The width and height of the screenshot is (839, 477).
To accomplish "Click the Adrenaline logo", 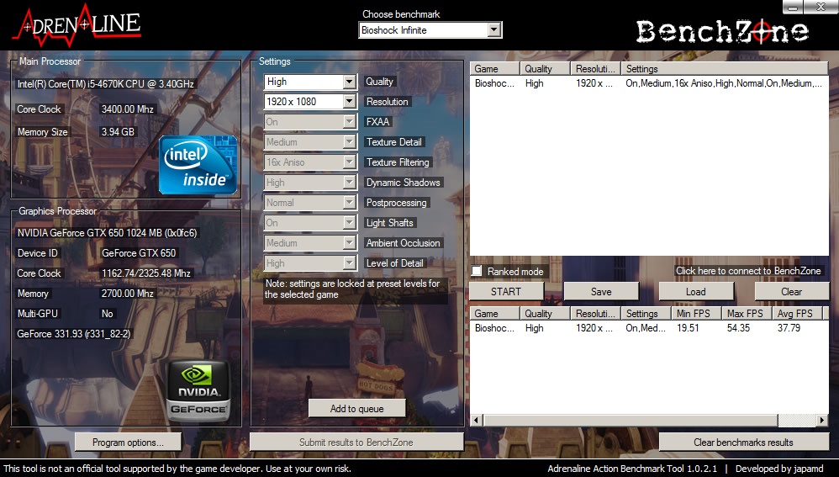I will 77,24.
